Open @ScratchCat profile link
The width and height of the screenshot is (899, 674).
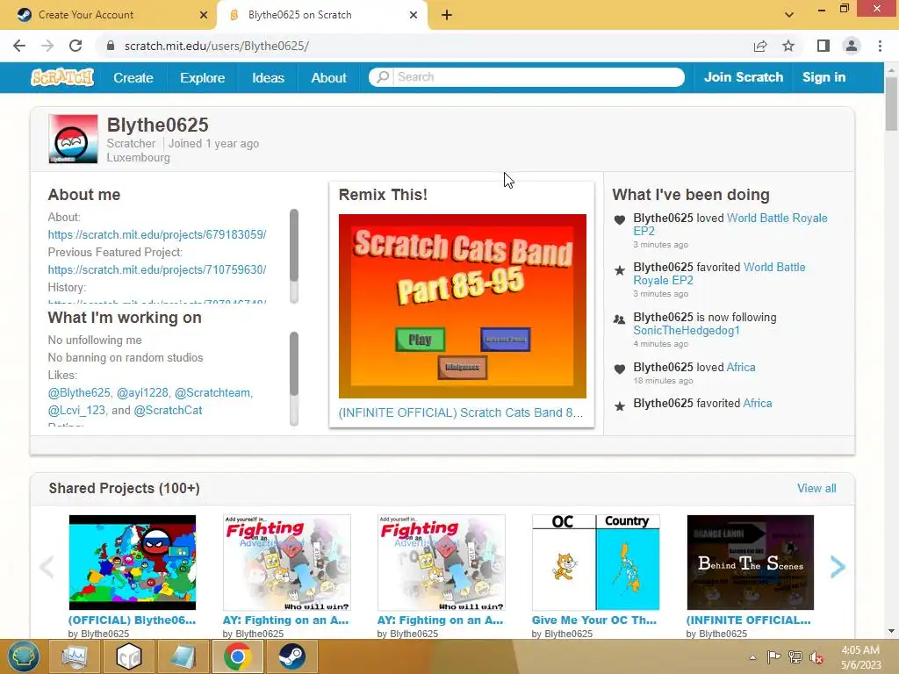168,411
